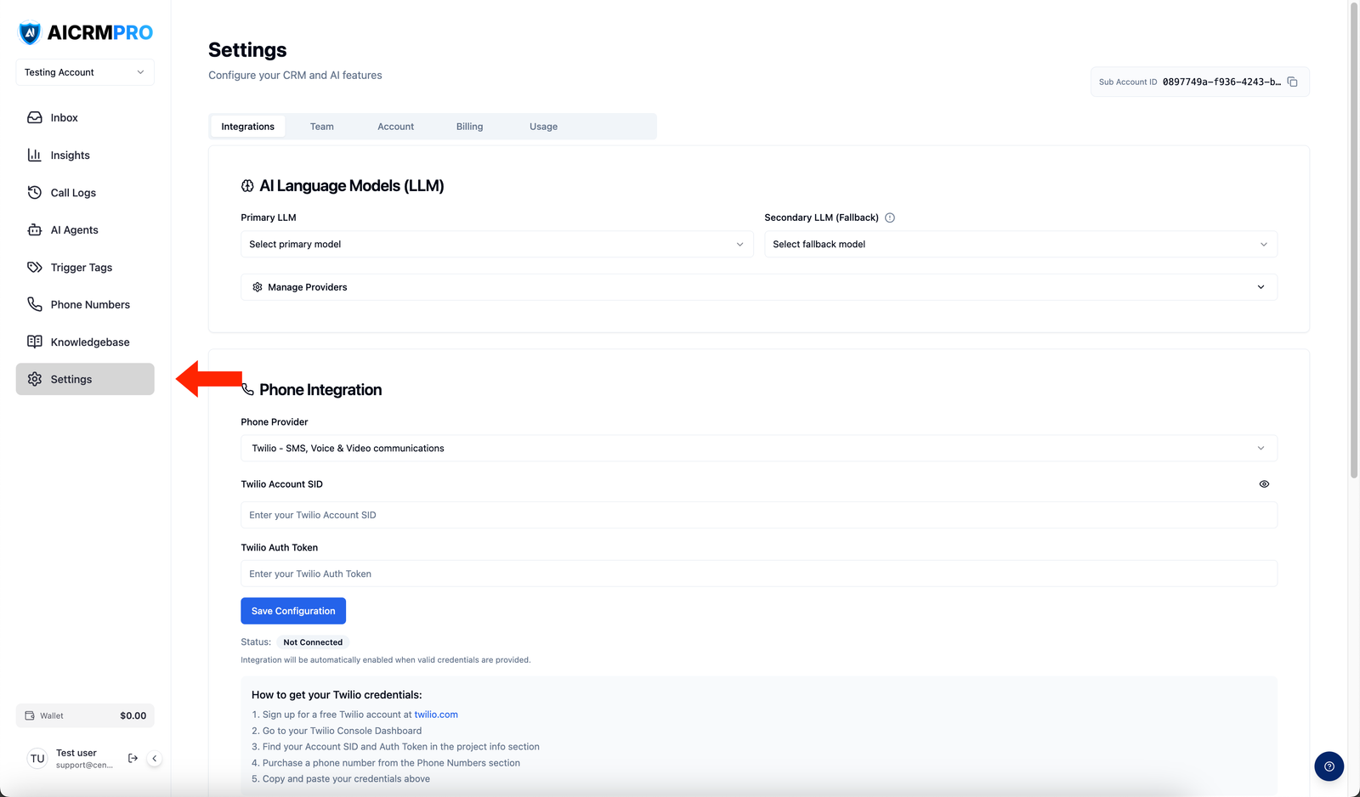Open the Inbox tray icon
The image size is (1360, 797).
[x=35, y=117]
